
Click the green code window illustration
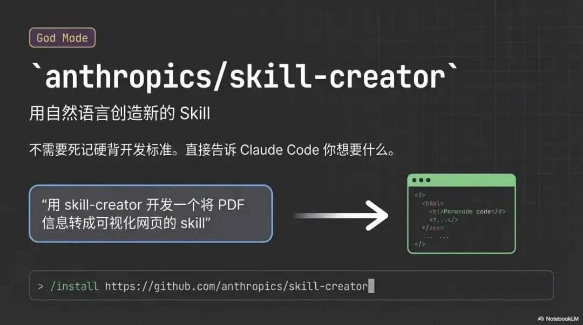point(462,213)
